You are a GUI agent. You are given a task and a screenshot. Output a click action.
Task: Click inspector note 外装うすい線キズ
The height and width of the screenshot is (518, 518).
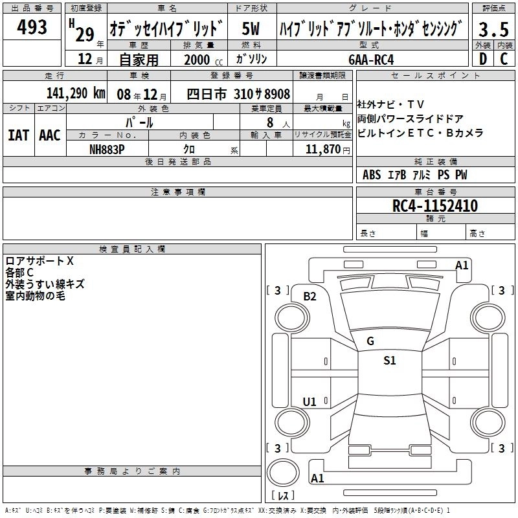(45, 284)
